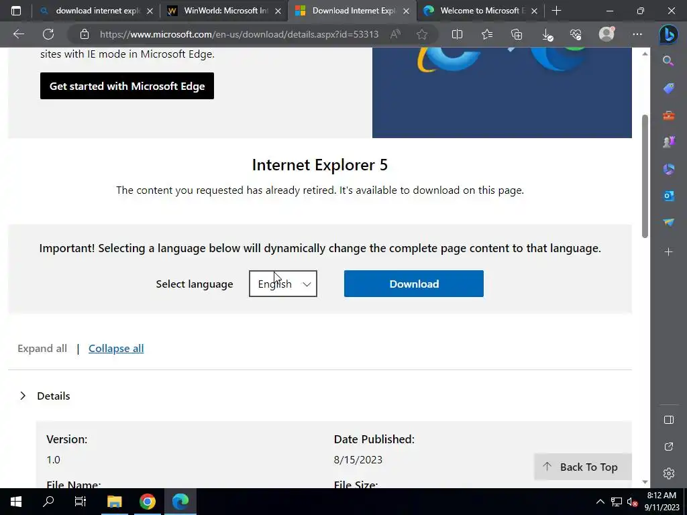Viewport: 687px width, 515px height.
Task: Toggle the Details section chevron
Action: (x=23, y=396)
